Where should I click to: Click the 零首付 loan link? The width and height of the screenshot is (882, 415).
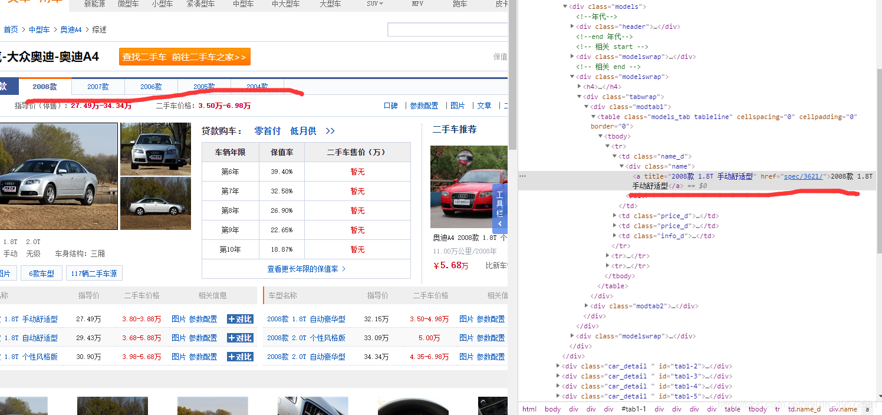pos(268,131)
